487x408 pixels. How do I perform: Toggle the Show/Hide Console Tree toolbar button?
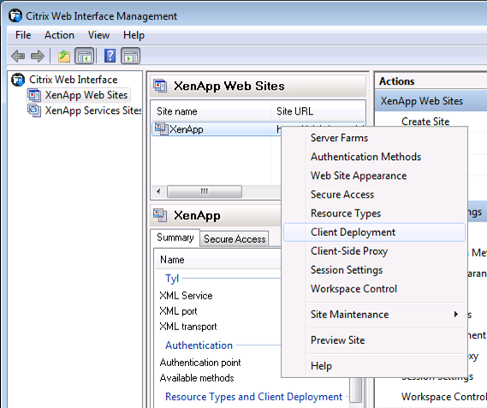[x=84, y=56]
